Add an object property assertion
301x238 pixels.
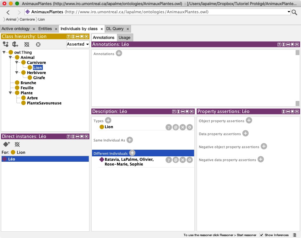249,120
